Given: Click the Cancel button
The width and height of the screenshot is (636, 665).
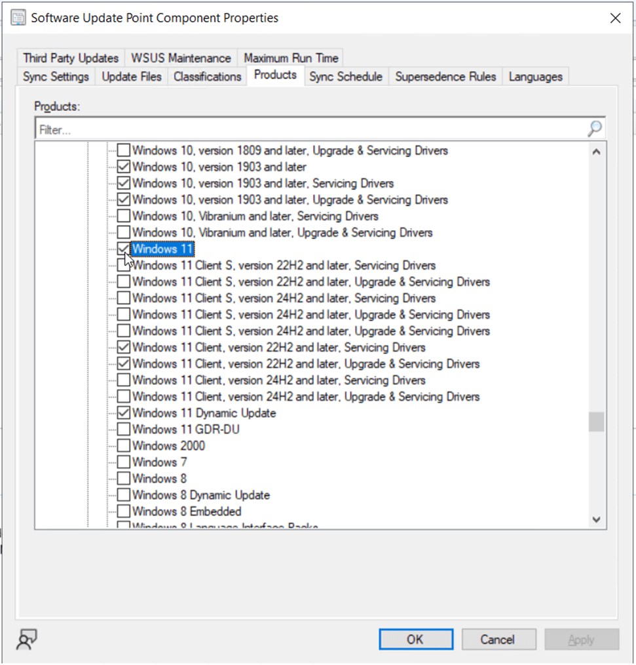Looking at the screenshot, I should coord(498,639).
